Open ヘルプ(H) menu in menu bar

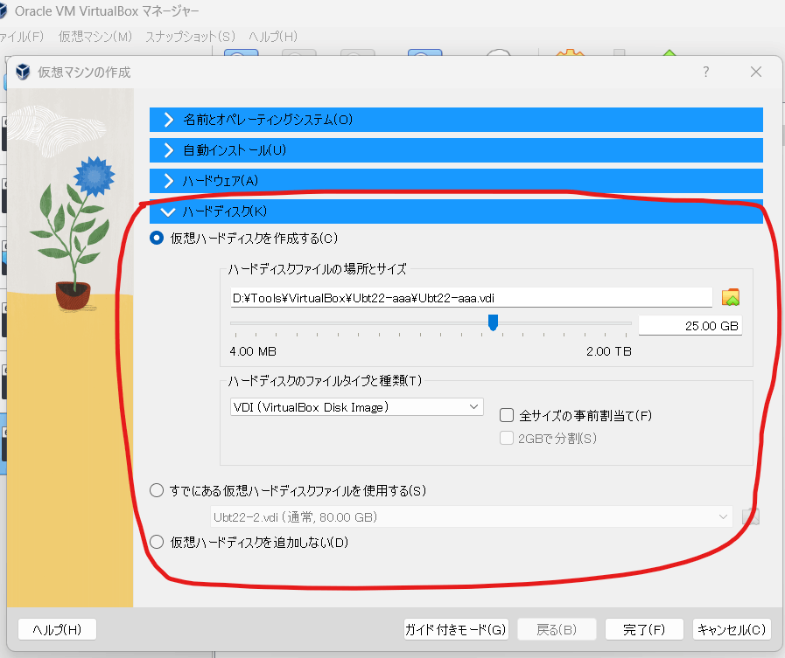click(273, 37)
